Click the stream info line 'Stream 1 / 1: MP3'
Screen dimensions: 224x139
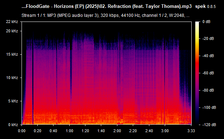pos(106,15)
